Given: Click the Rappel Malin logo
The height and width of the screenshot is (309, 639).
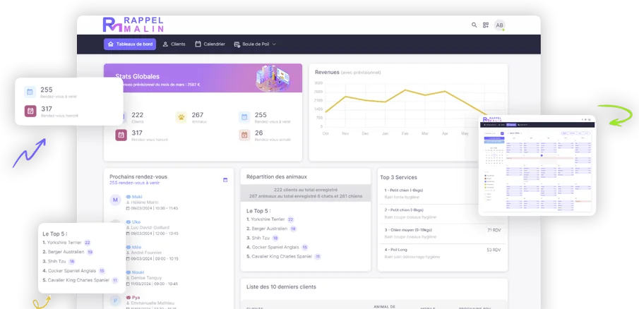Looking at the screenshot, I should (x=133, y=25).
